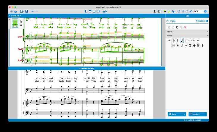The image size is (217, 132).
Task: Toggle the right Edit panel visibility
Action: (159, 11)
